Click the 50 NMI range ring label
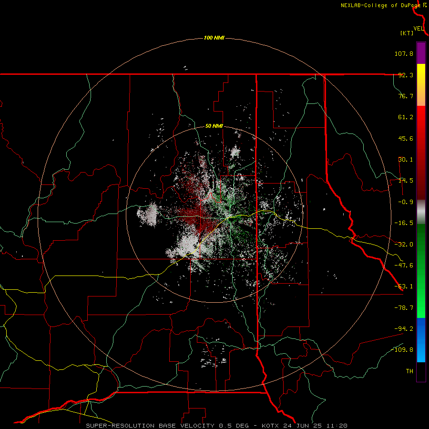The width and height of the screenshot is (429, 429). tap(214, 126)
